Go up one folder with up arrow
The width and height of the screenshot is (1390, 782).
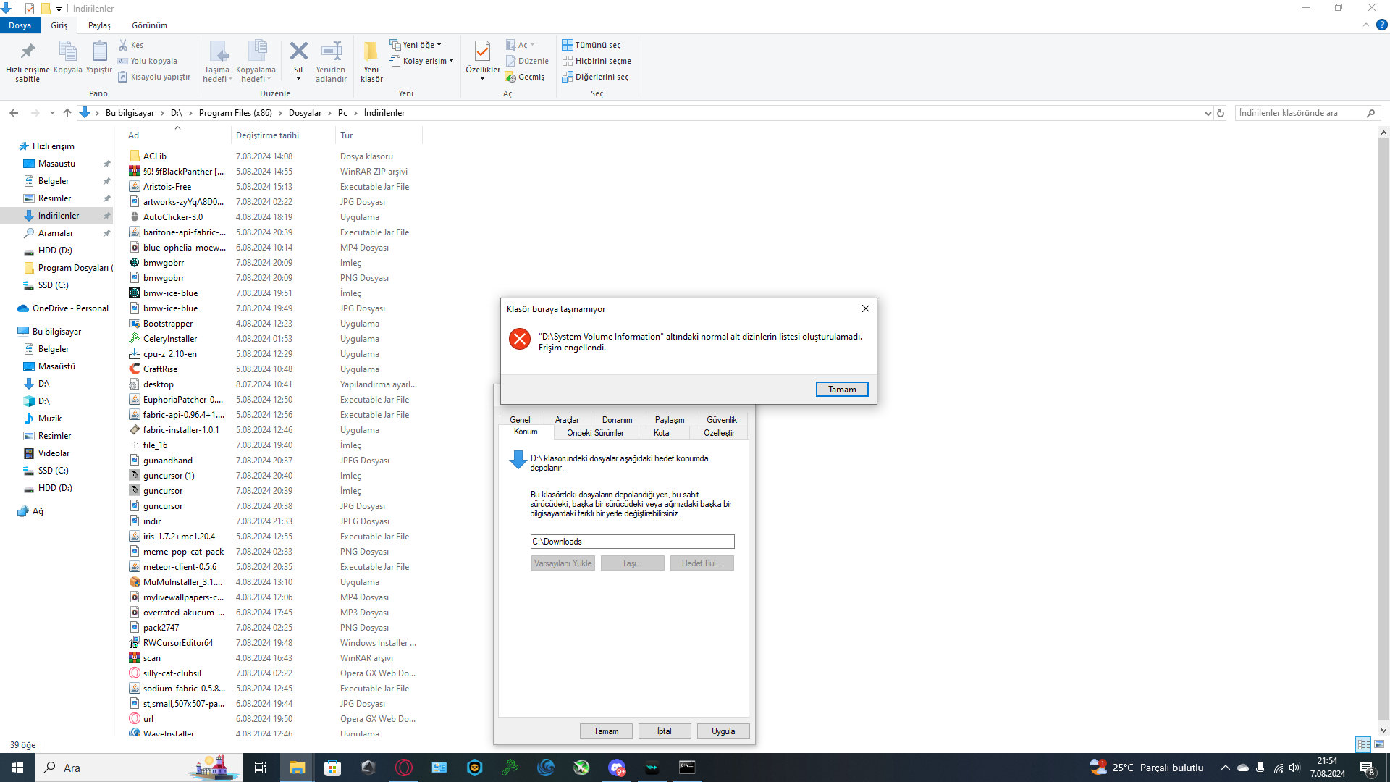coord(67,113)
